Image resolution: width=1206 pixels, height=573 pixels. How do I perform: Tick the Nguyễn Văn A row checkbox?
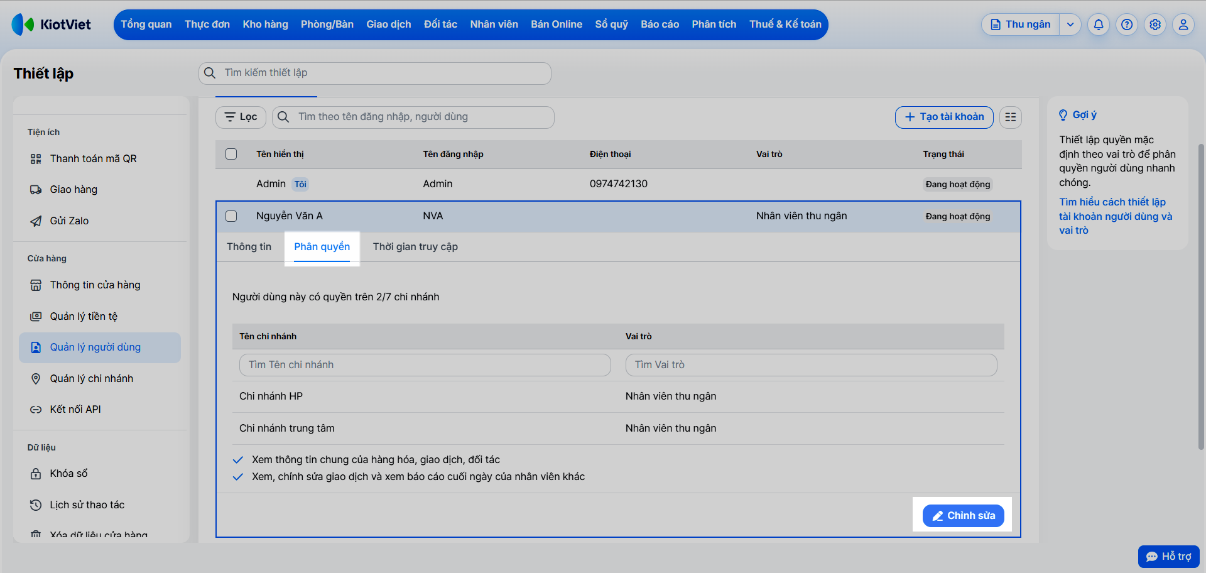click(231, 216)
